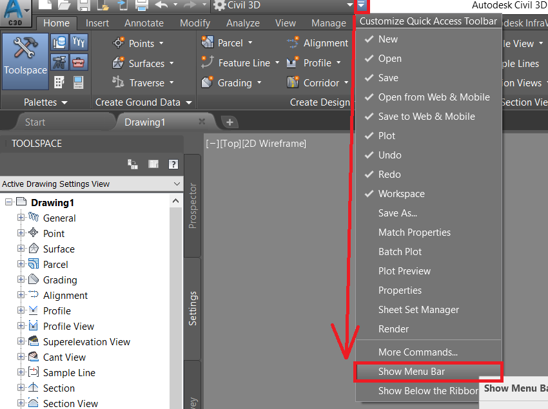Select Show Below the Ribbon option
This screenshot has width=548, height=409.
coord(418,391)
